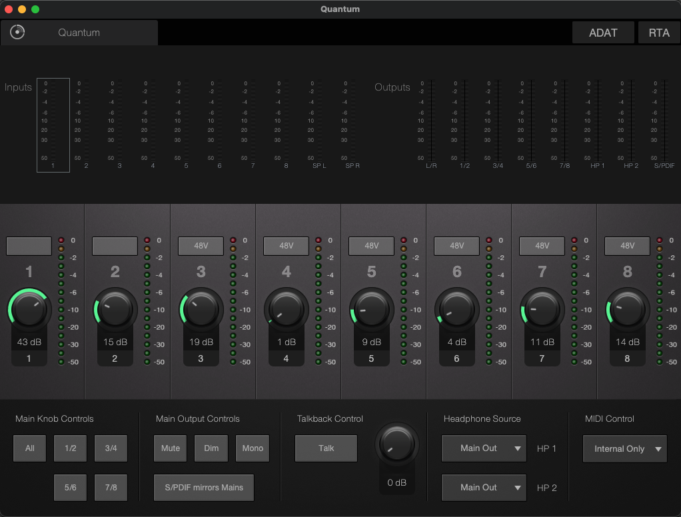Click the channel 1 name field
Image resolution: width=681 pixels, height=517 pixels.
[29, 358]
